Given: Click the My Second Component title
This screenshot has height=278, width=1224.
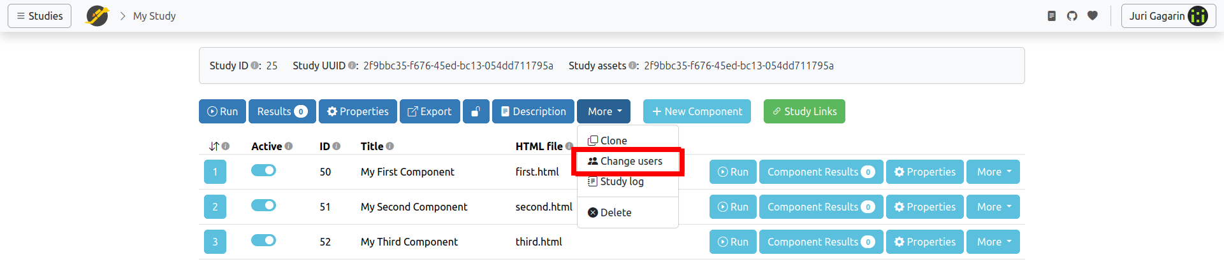Looking at the screenshot, I should tap(414, 207).
